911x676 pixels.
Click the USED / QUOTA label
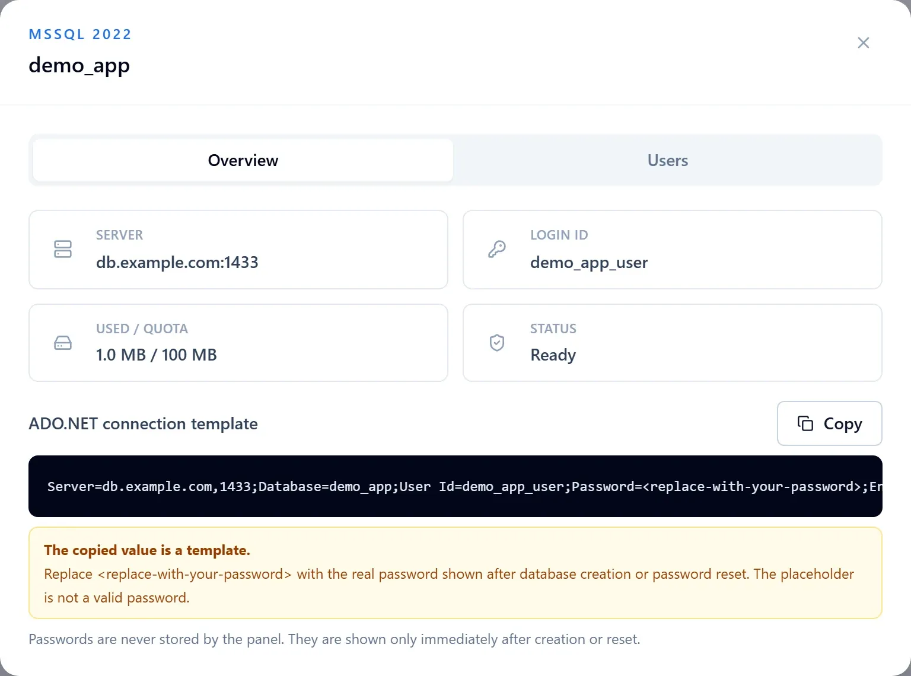tap(142, 329)
